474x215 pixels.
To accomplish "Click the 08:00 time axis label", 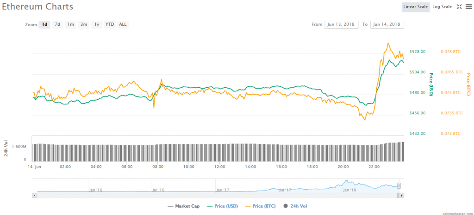I will (158, 167).
